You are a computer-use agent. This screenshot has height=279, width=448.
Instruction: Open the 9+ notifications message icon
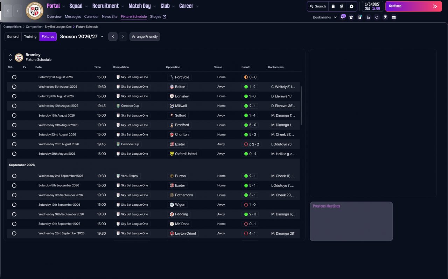click(343, 17)
